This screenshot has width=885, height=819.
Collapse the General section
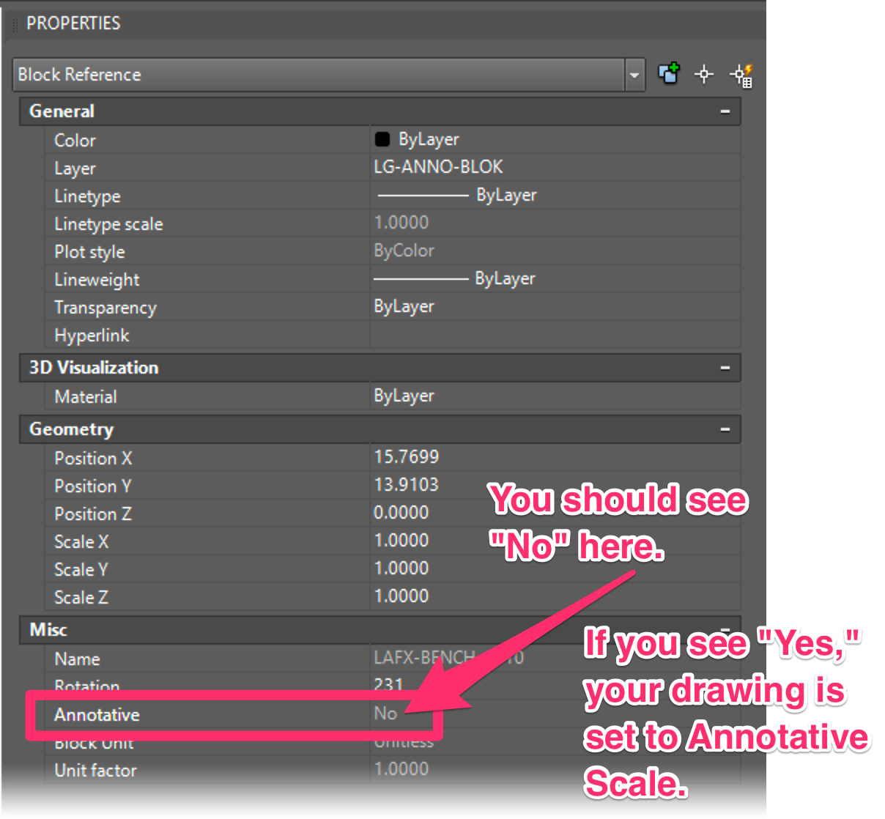[x=725, y=111]
